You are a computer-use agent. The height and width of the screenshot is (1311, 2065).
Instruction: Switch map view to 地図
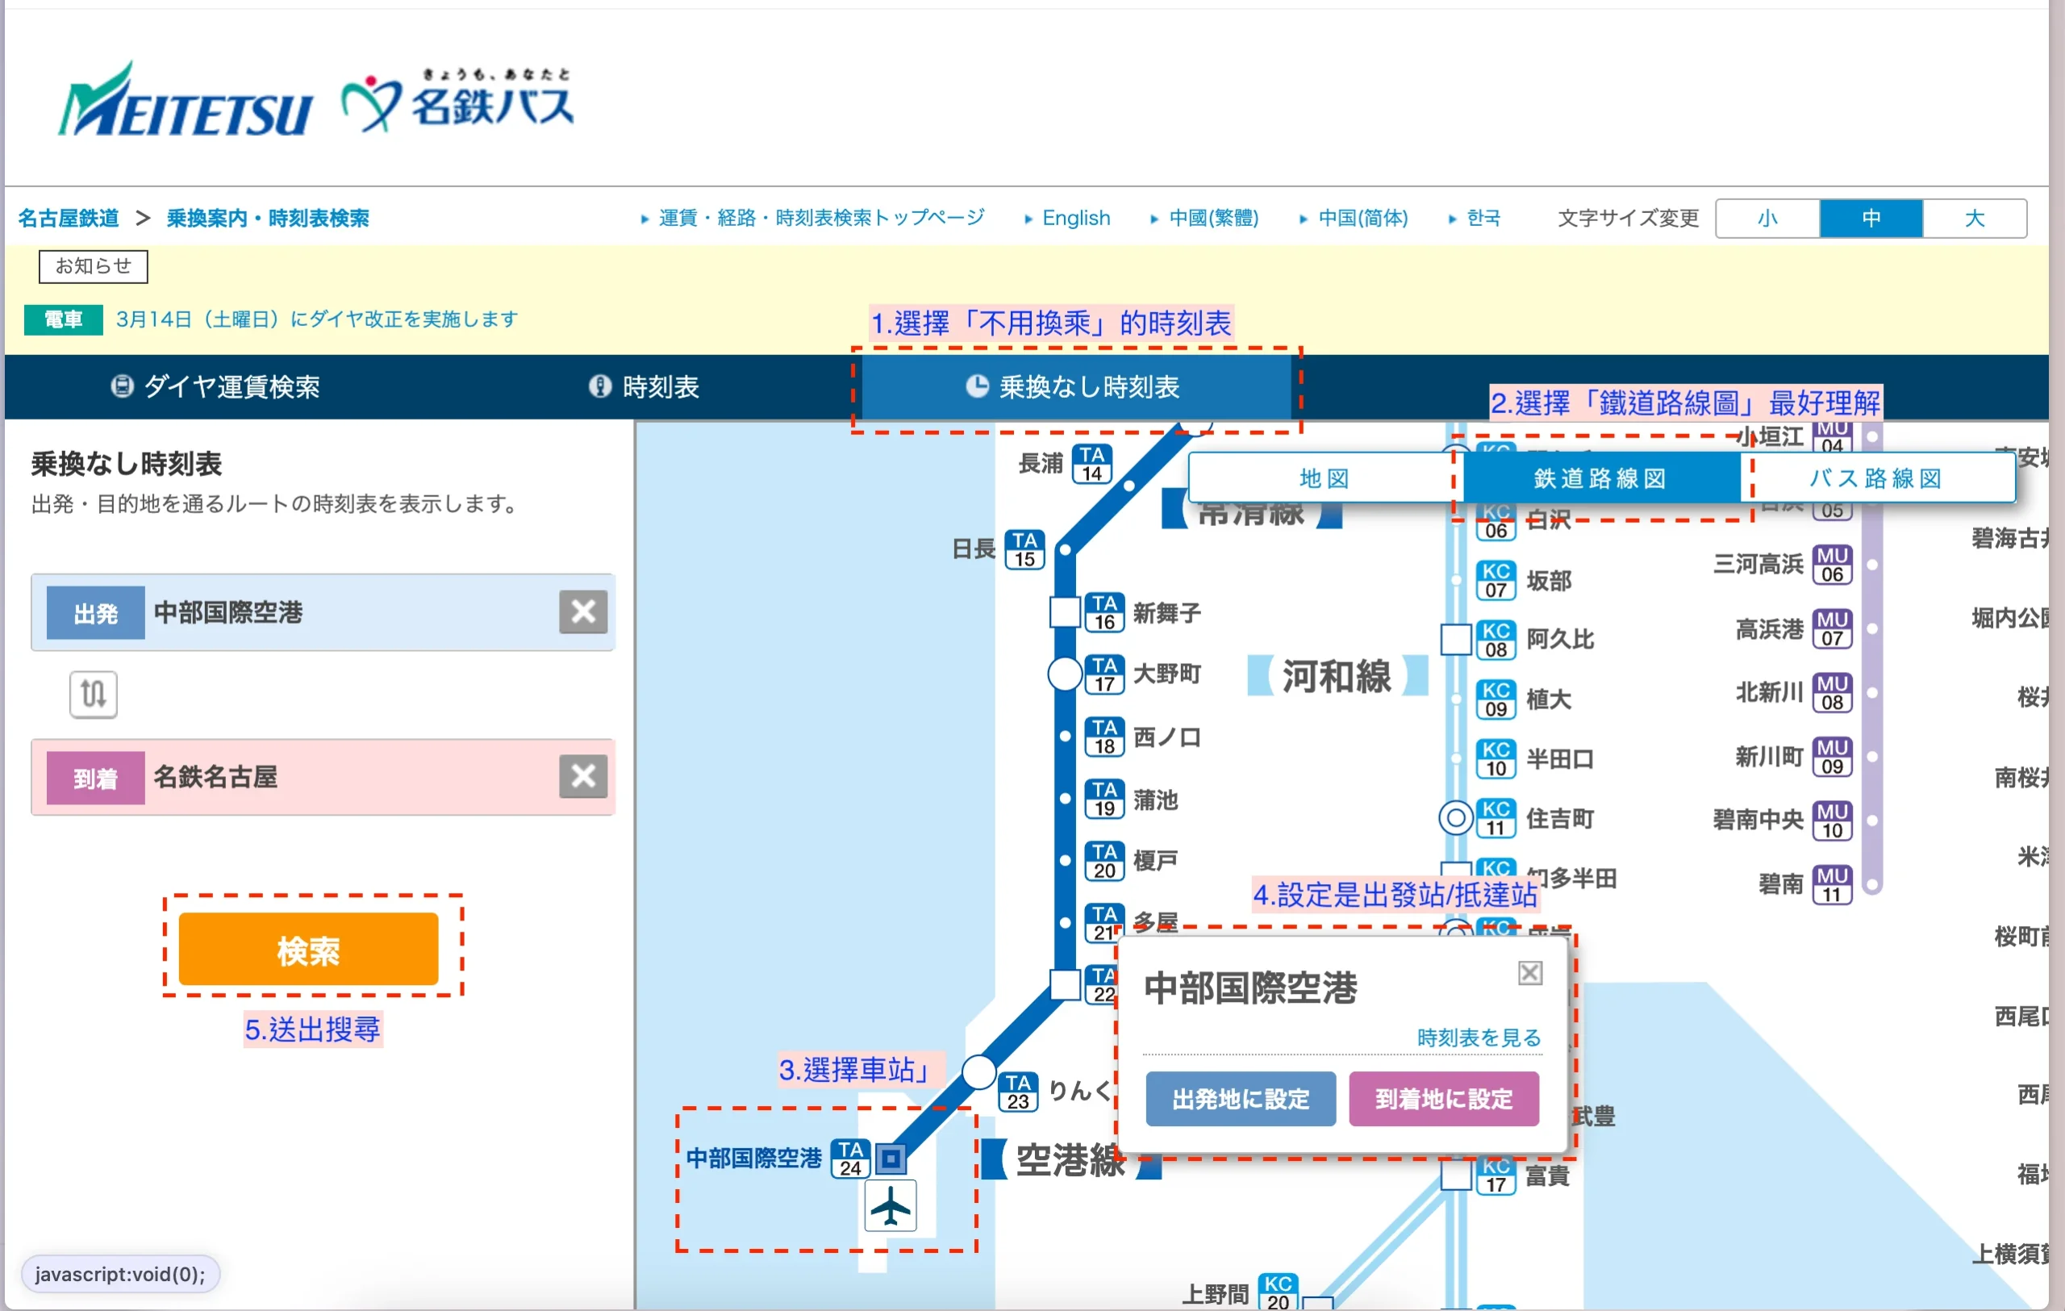click(x=1324, y=478)
